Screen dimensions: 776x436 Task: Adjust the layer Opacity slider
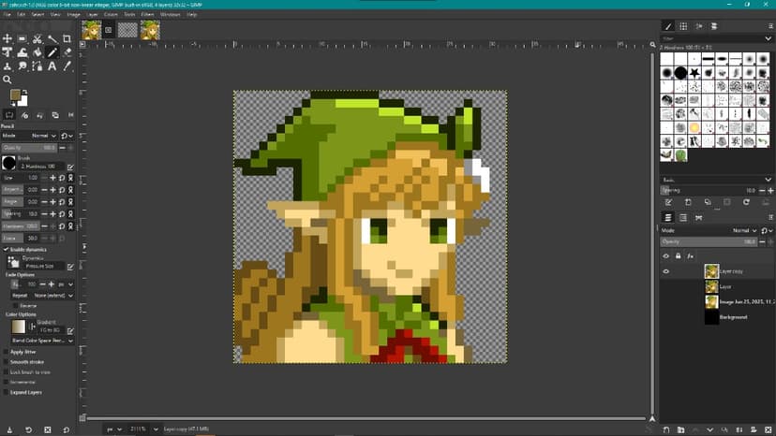(709, 241)
